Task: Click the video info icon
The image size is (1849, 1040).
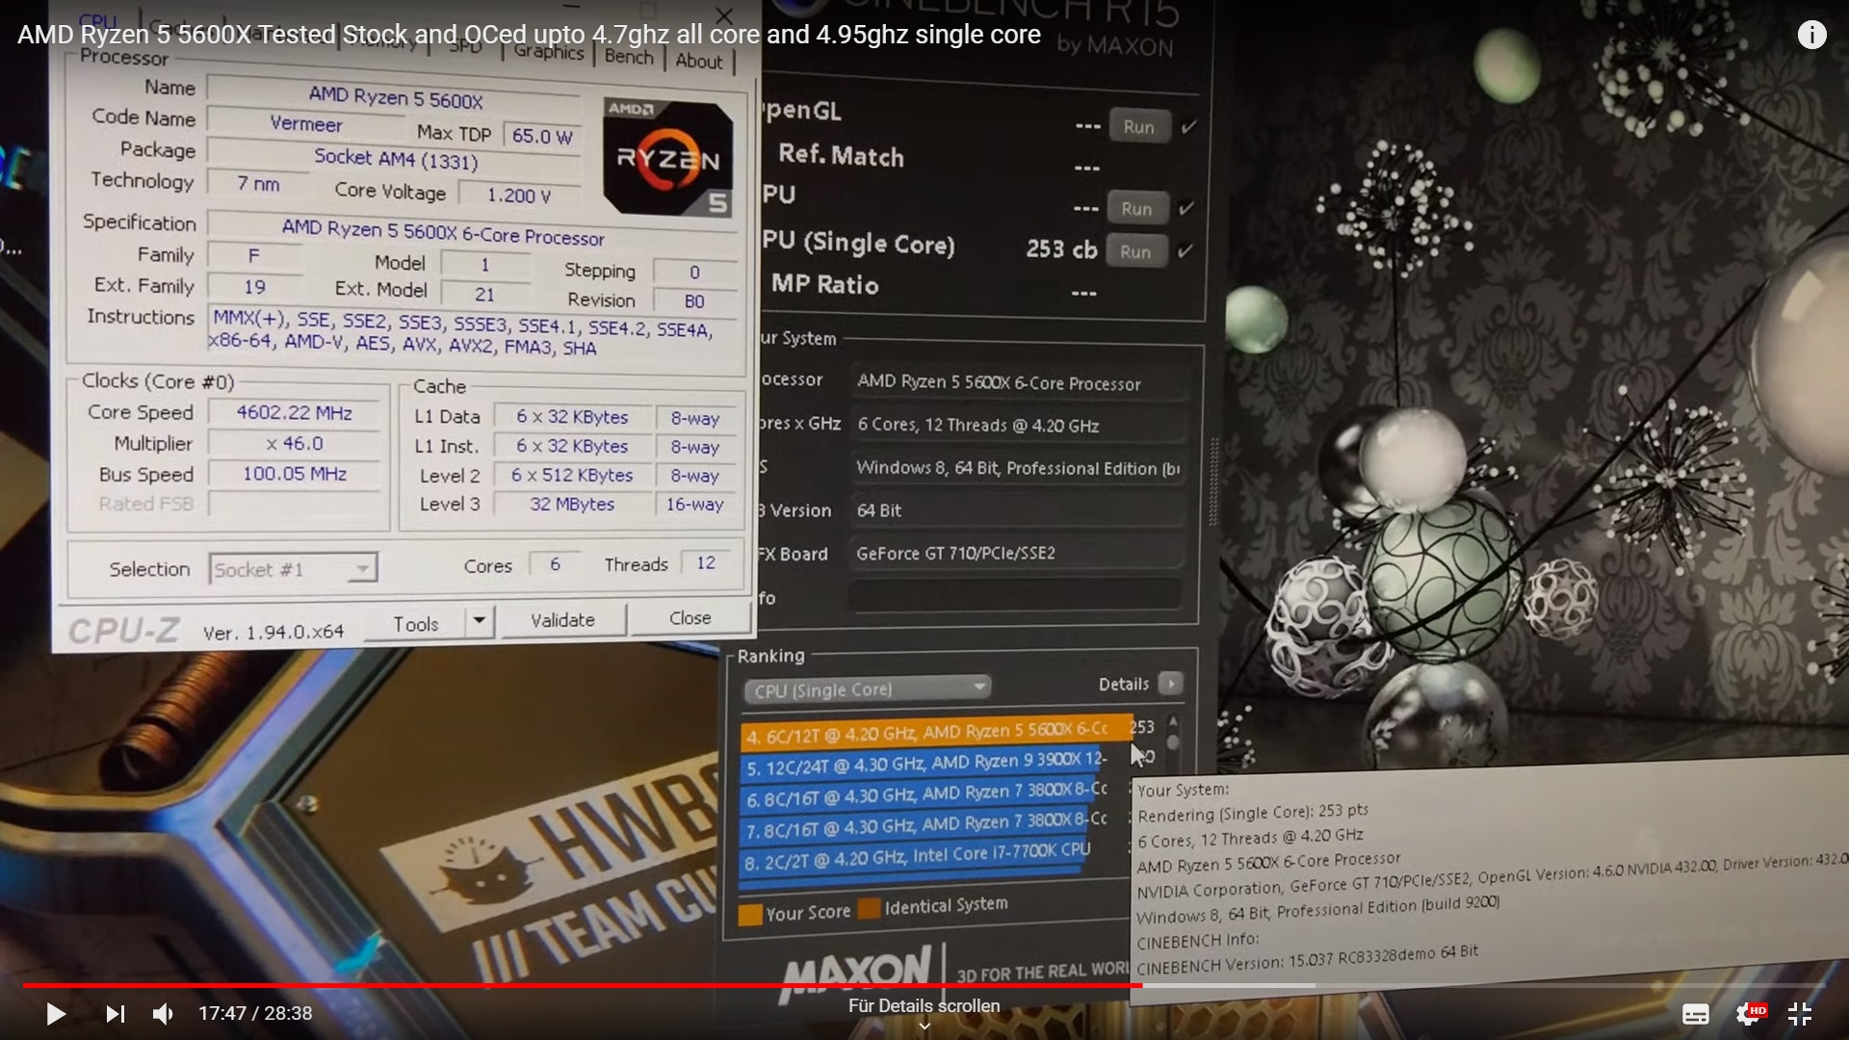Action: pos(1811,34)
